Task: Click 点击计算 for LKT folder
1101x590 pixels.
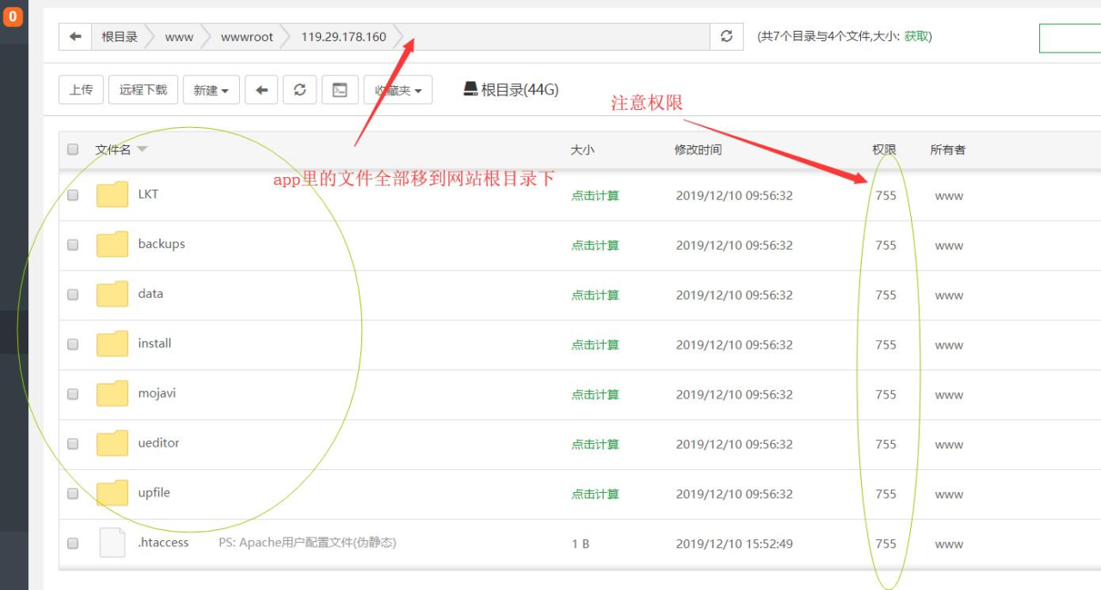Action: click(595, 196)
